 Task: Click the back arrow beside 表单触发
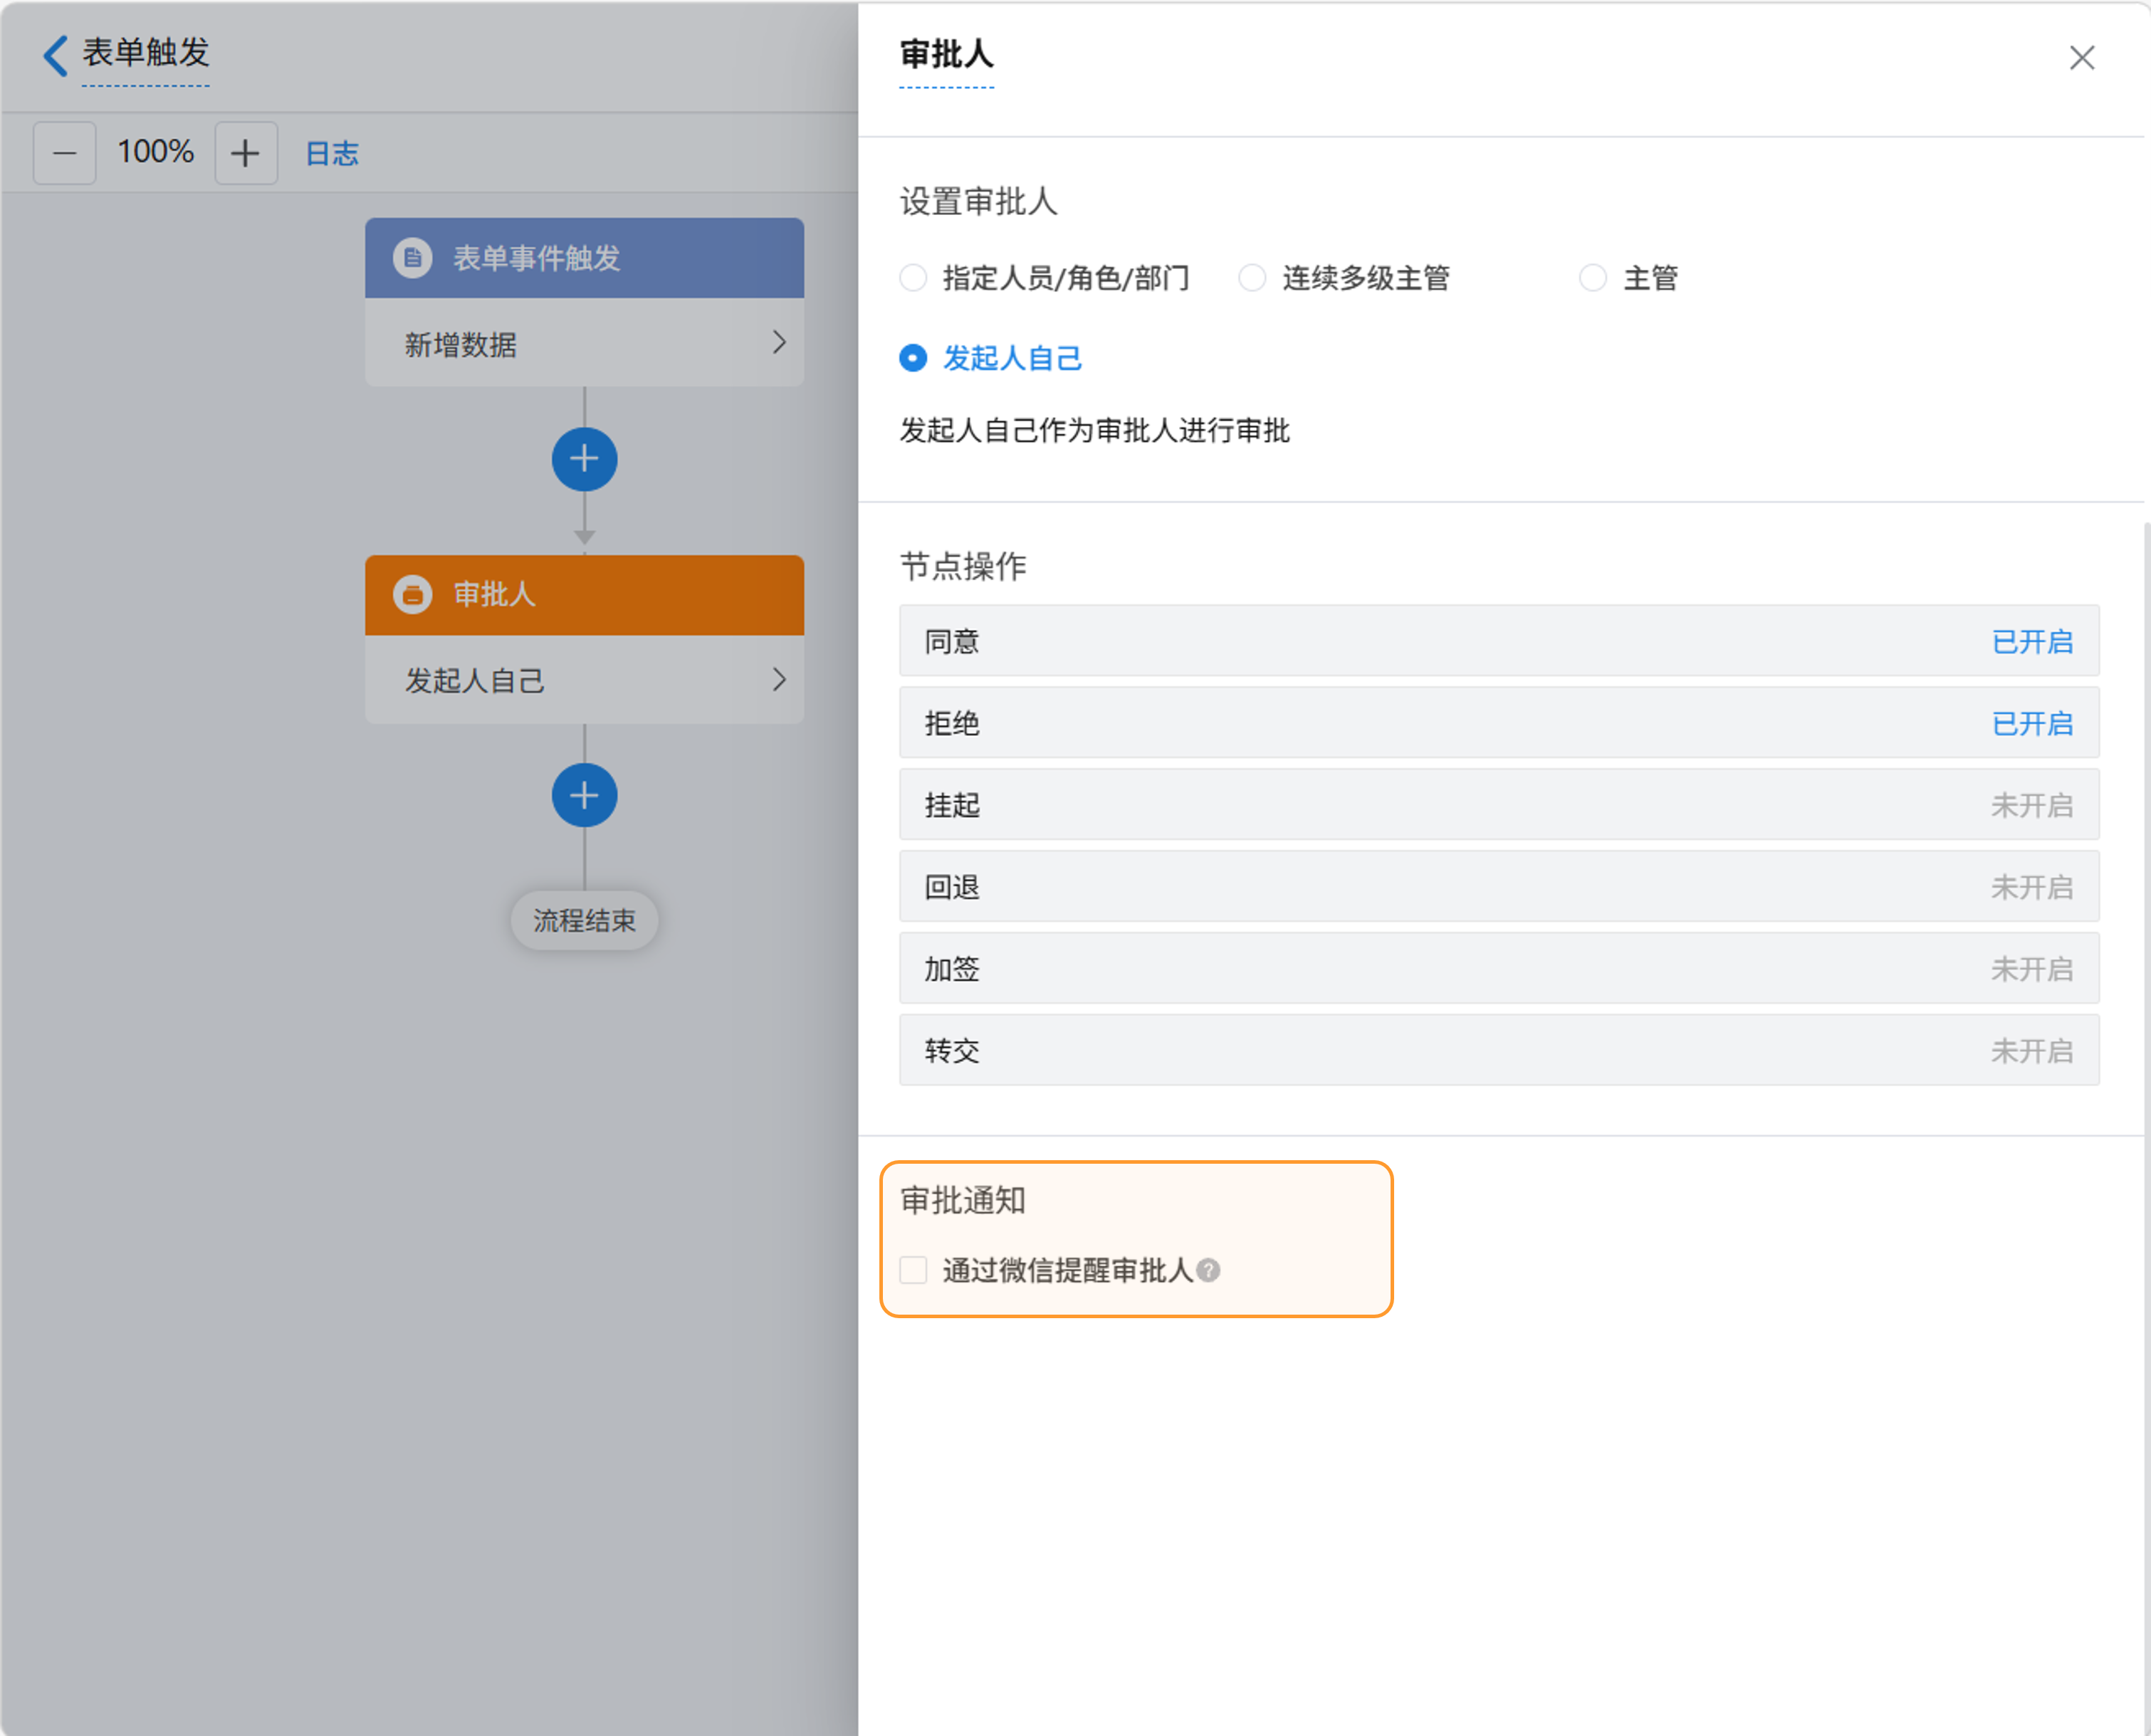tap(55, 55)
